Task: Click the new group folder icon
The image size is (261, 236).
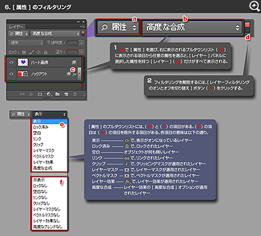Action: (x=57, y=94)
